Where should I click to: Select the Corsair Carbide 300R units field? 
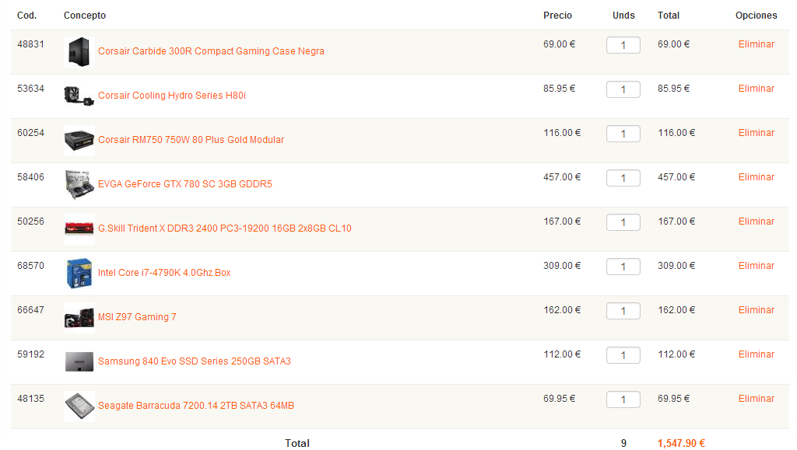coord(623,45)
